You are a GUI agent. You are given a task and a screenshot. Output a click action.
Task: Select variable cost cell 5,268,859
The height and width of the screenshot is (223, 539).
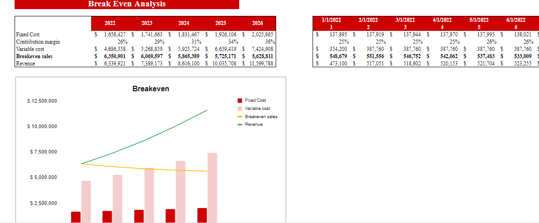(147, 49)
